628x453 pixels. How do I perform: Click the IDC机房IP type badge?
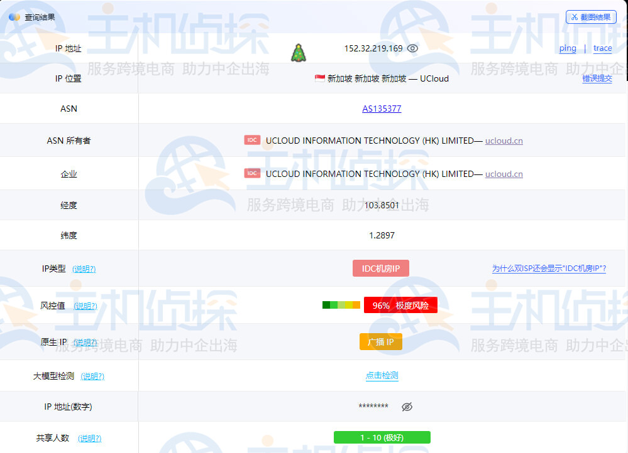click(381, 269)
